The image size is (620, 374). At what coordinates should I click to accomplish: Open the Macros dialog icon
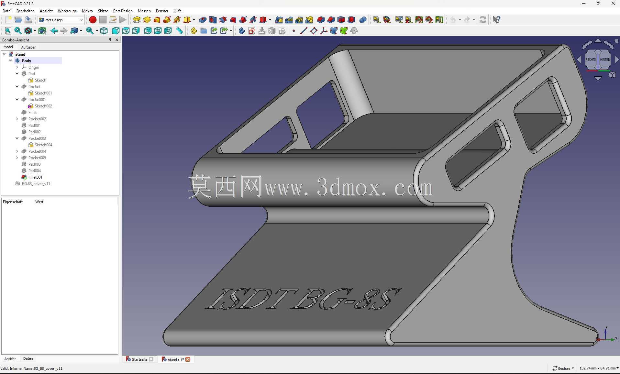tap(113, 20)
